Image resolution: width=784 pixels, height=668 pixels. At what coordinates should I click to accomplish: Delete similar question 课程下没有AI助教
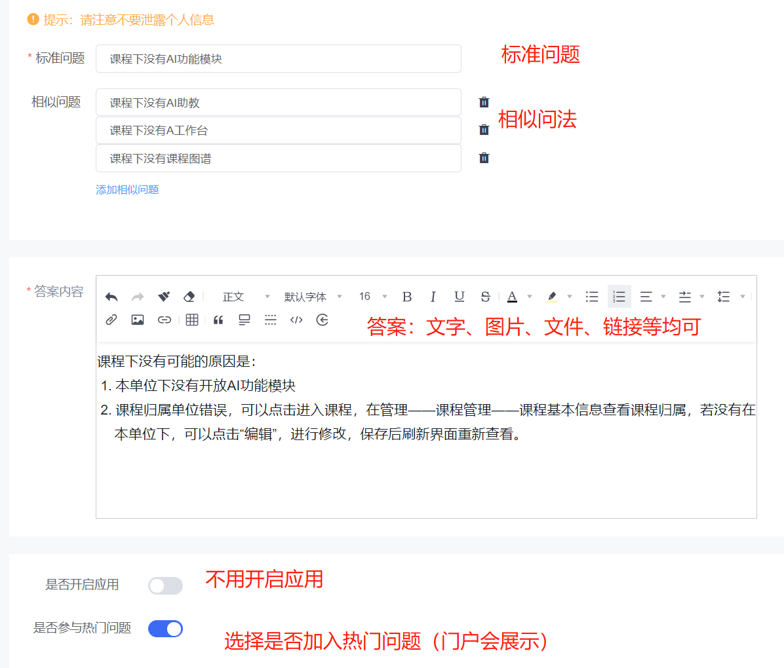[x=484, y=102]
